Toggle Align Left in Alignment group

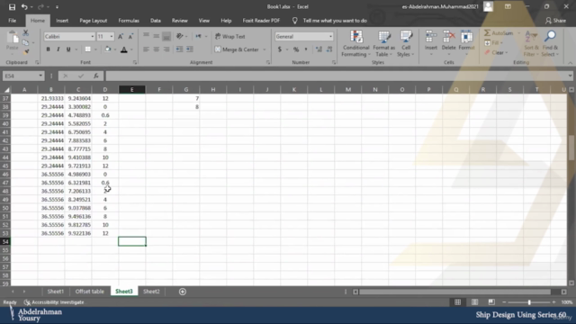146,49
